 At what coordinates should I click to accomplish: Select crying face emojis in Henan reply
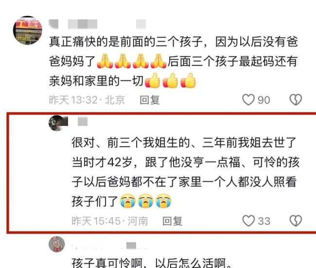[145, 201]
